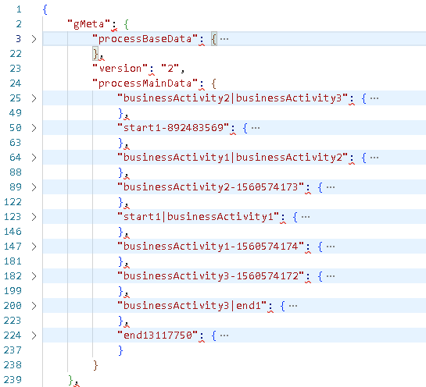Click the "businessActivity2-1560574173" key
The height and width of the screenshot is (387, 426).
[x=211, y=187]
